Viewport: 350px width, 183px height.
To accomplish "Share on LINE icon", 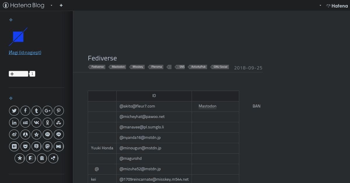I will pyautogui.click(x=59, y=134).
